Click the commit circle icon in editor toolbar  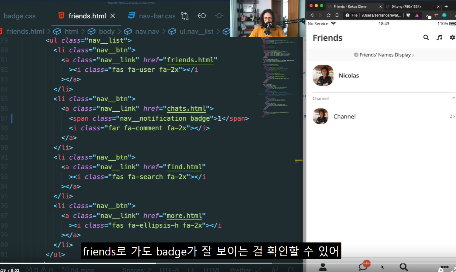point(219,16)
